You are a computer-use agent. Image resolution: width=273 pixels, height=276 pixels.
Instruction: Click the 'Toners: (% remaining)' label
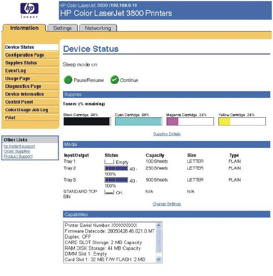(84, 104)
